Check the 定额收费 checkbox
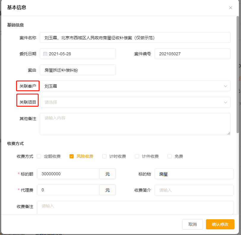 pyautogui.click(x=39, y=156)
